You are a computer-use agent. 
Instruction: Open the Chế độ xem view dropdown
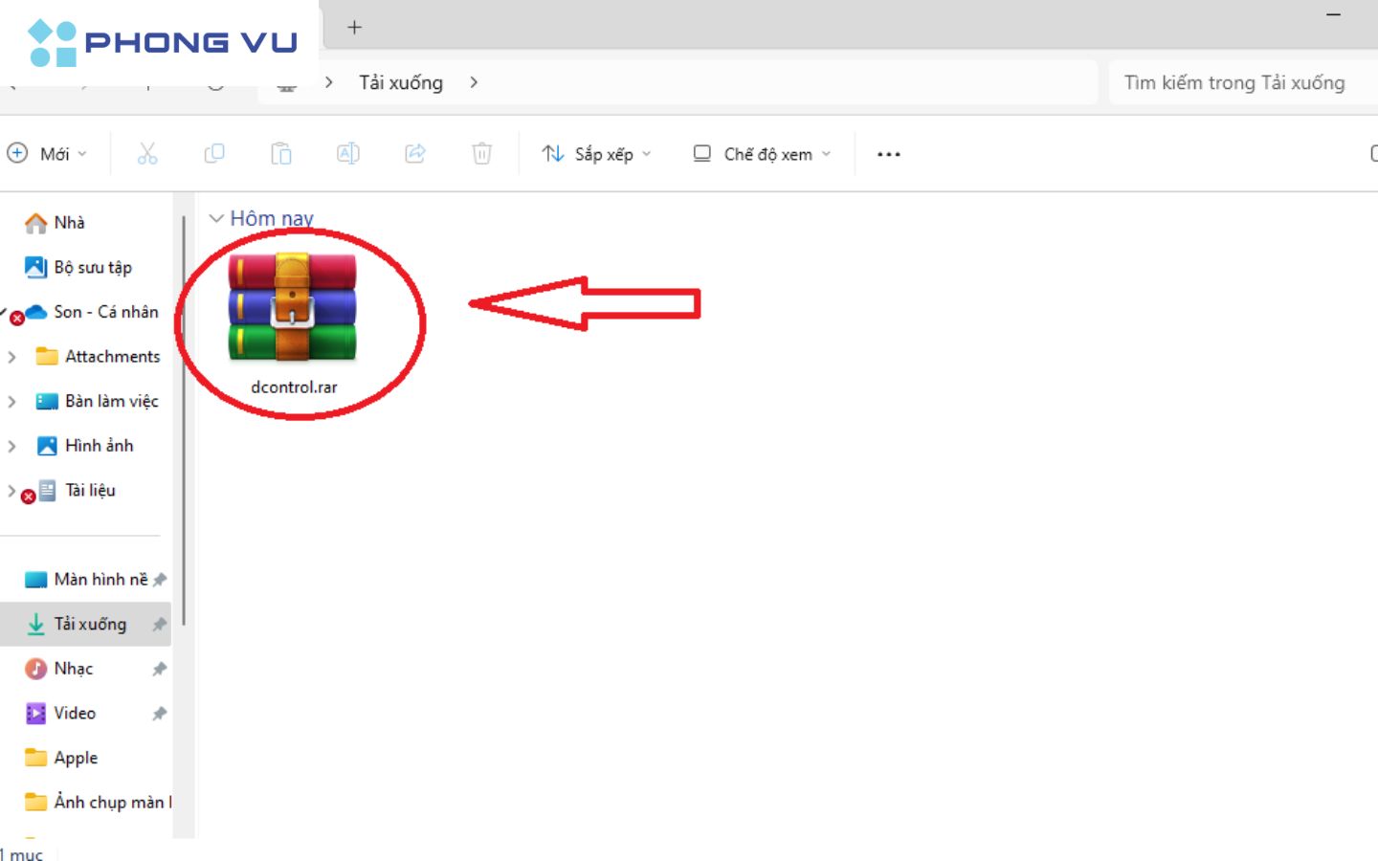763,154
